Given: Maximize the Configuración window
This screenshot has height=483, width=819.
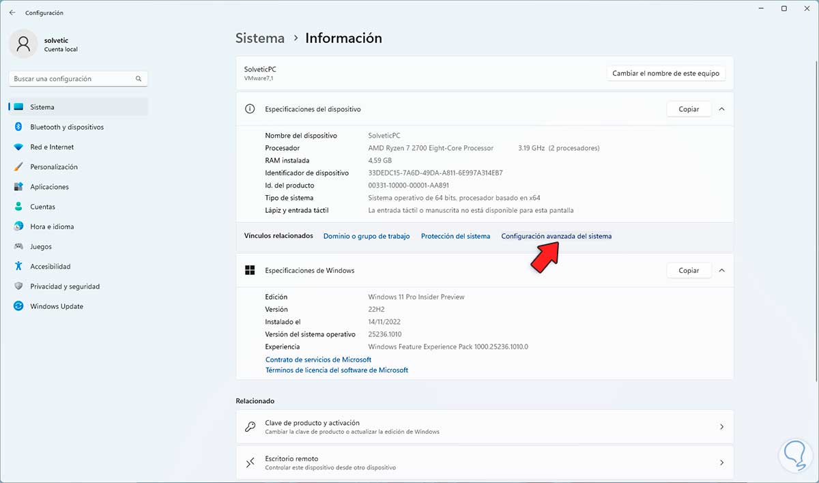Looking at the screenshot, I should tap(784, 9).
